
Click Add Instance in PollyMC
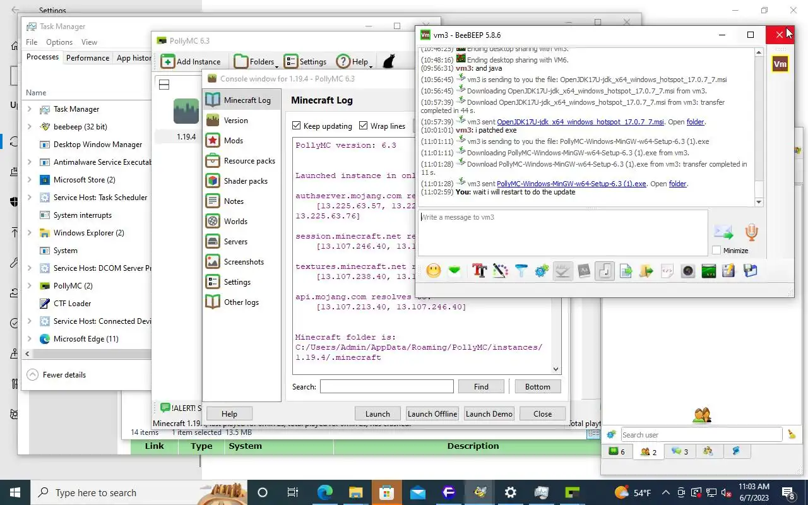coord(190,61)
